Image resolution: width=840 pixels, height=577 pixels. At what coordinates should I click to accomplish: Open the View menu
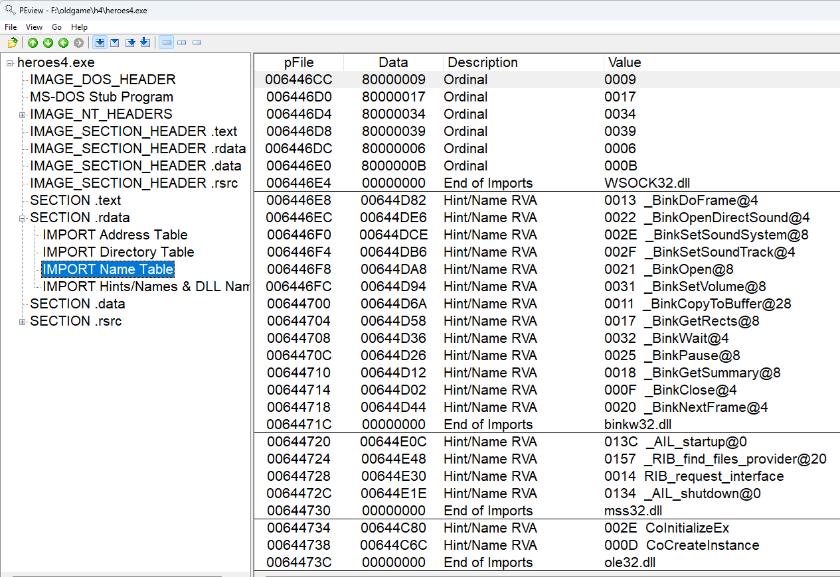[34, 27]
